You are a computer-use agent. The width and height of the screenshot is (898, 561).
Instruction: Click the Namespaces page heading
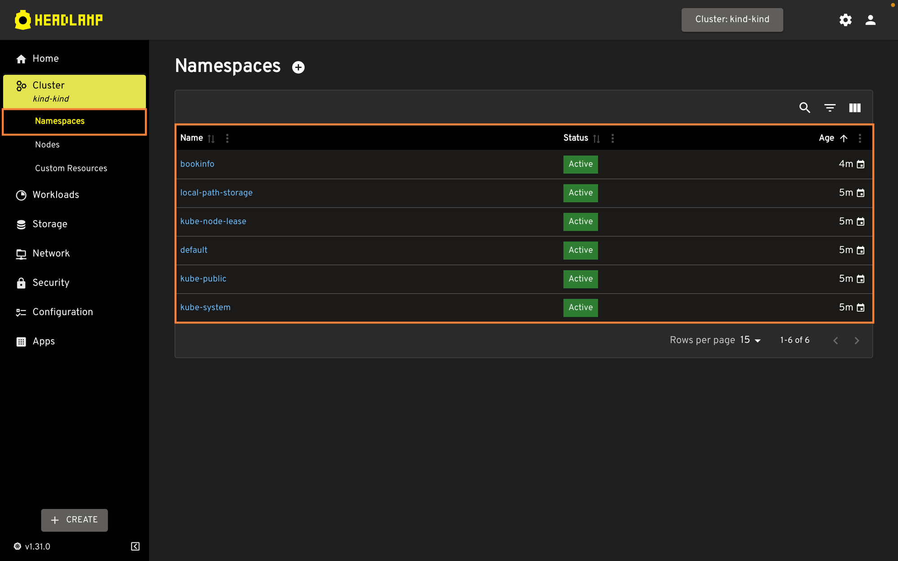click(x=228, y=66)
